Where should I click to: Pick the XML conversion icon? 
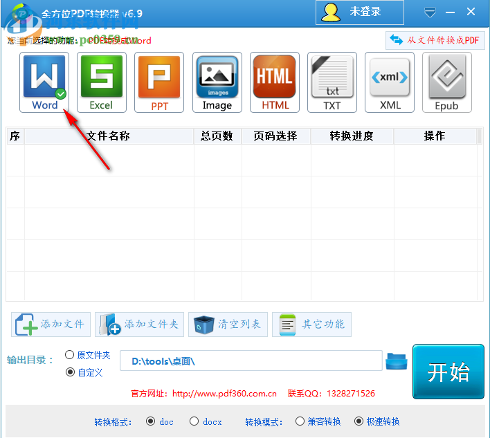tap(390, 82)
